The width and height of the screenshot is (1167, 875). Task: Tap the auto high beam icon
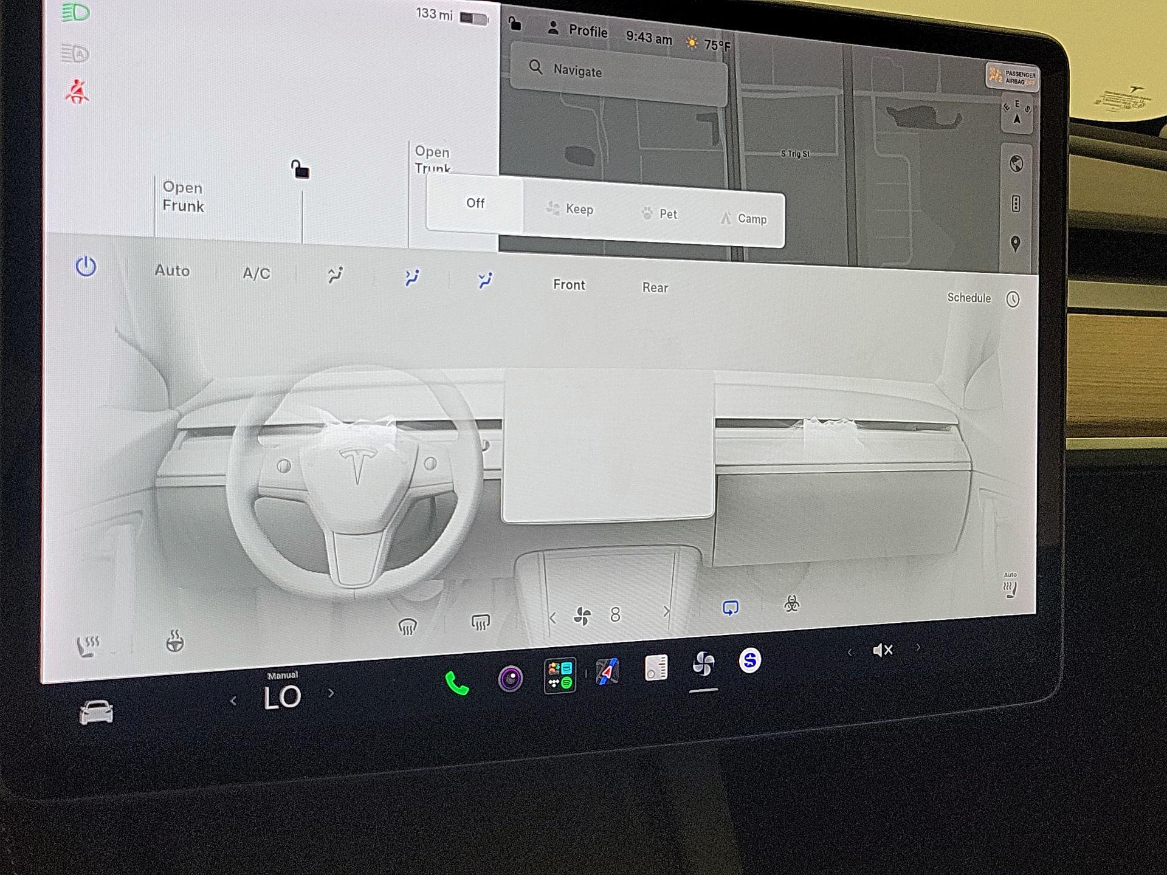(x=75, y=53)
